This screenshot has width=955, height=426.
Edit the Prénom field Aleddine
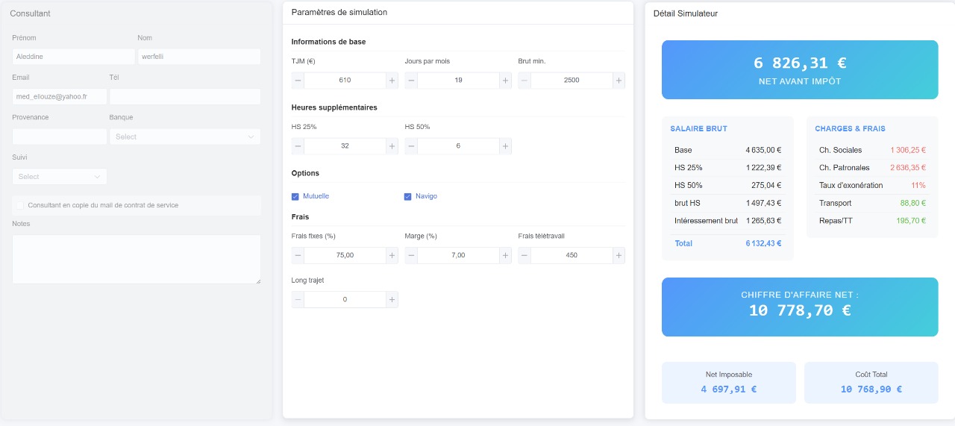(74, 57)
